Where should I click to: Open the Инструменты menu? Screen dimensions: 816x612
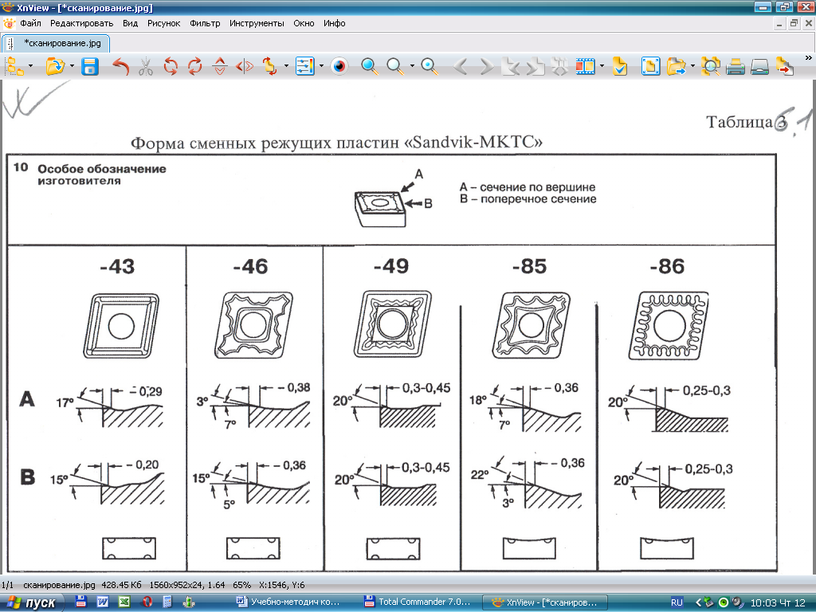257,23
